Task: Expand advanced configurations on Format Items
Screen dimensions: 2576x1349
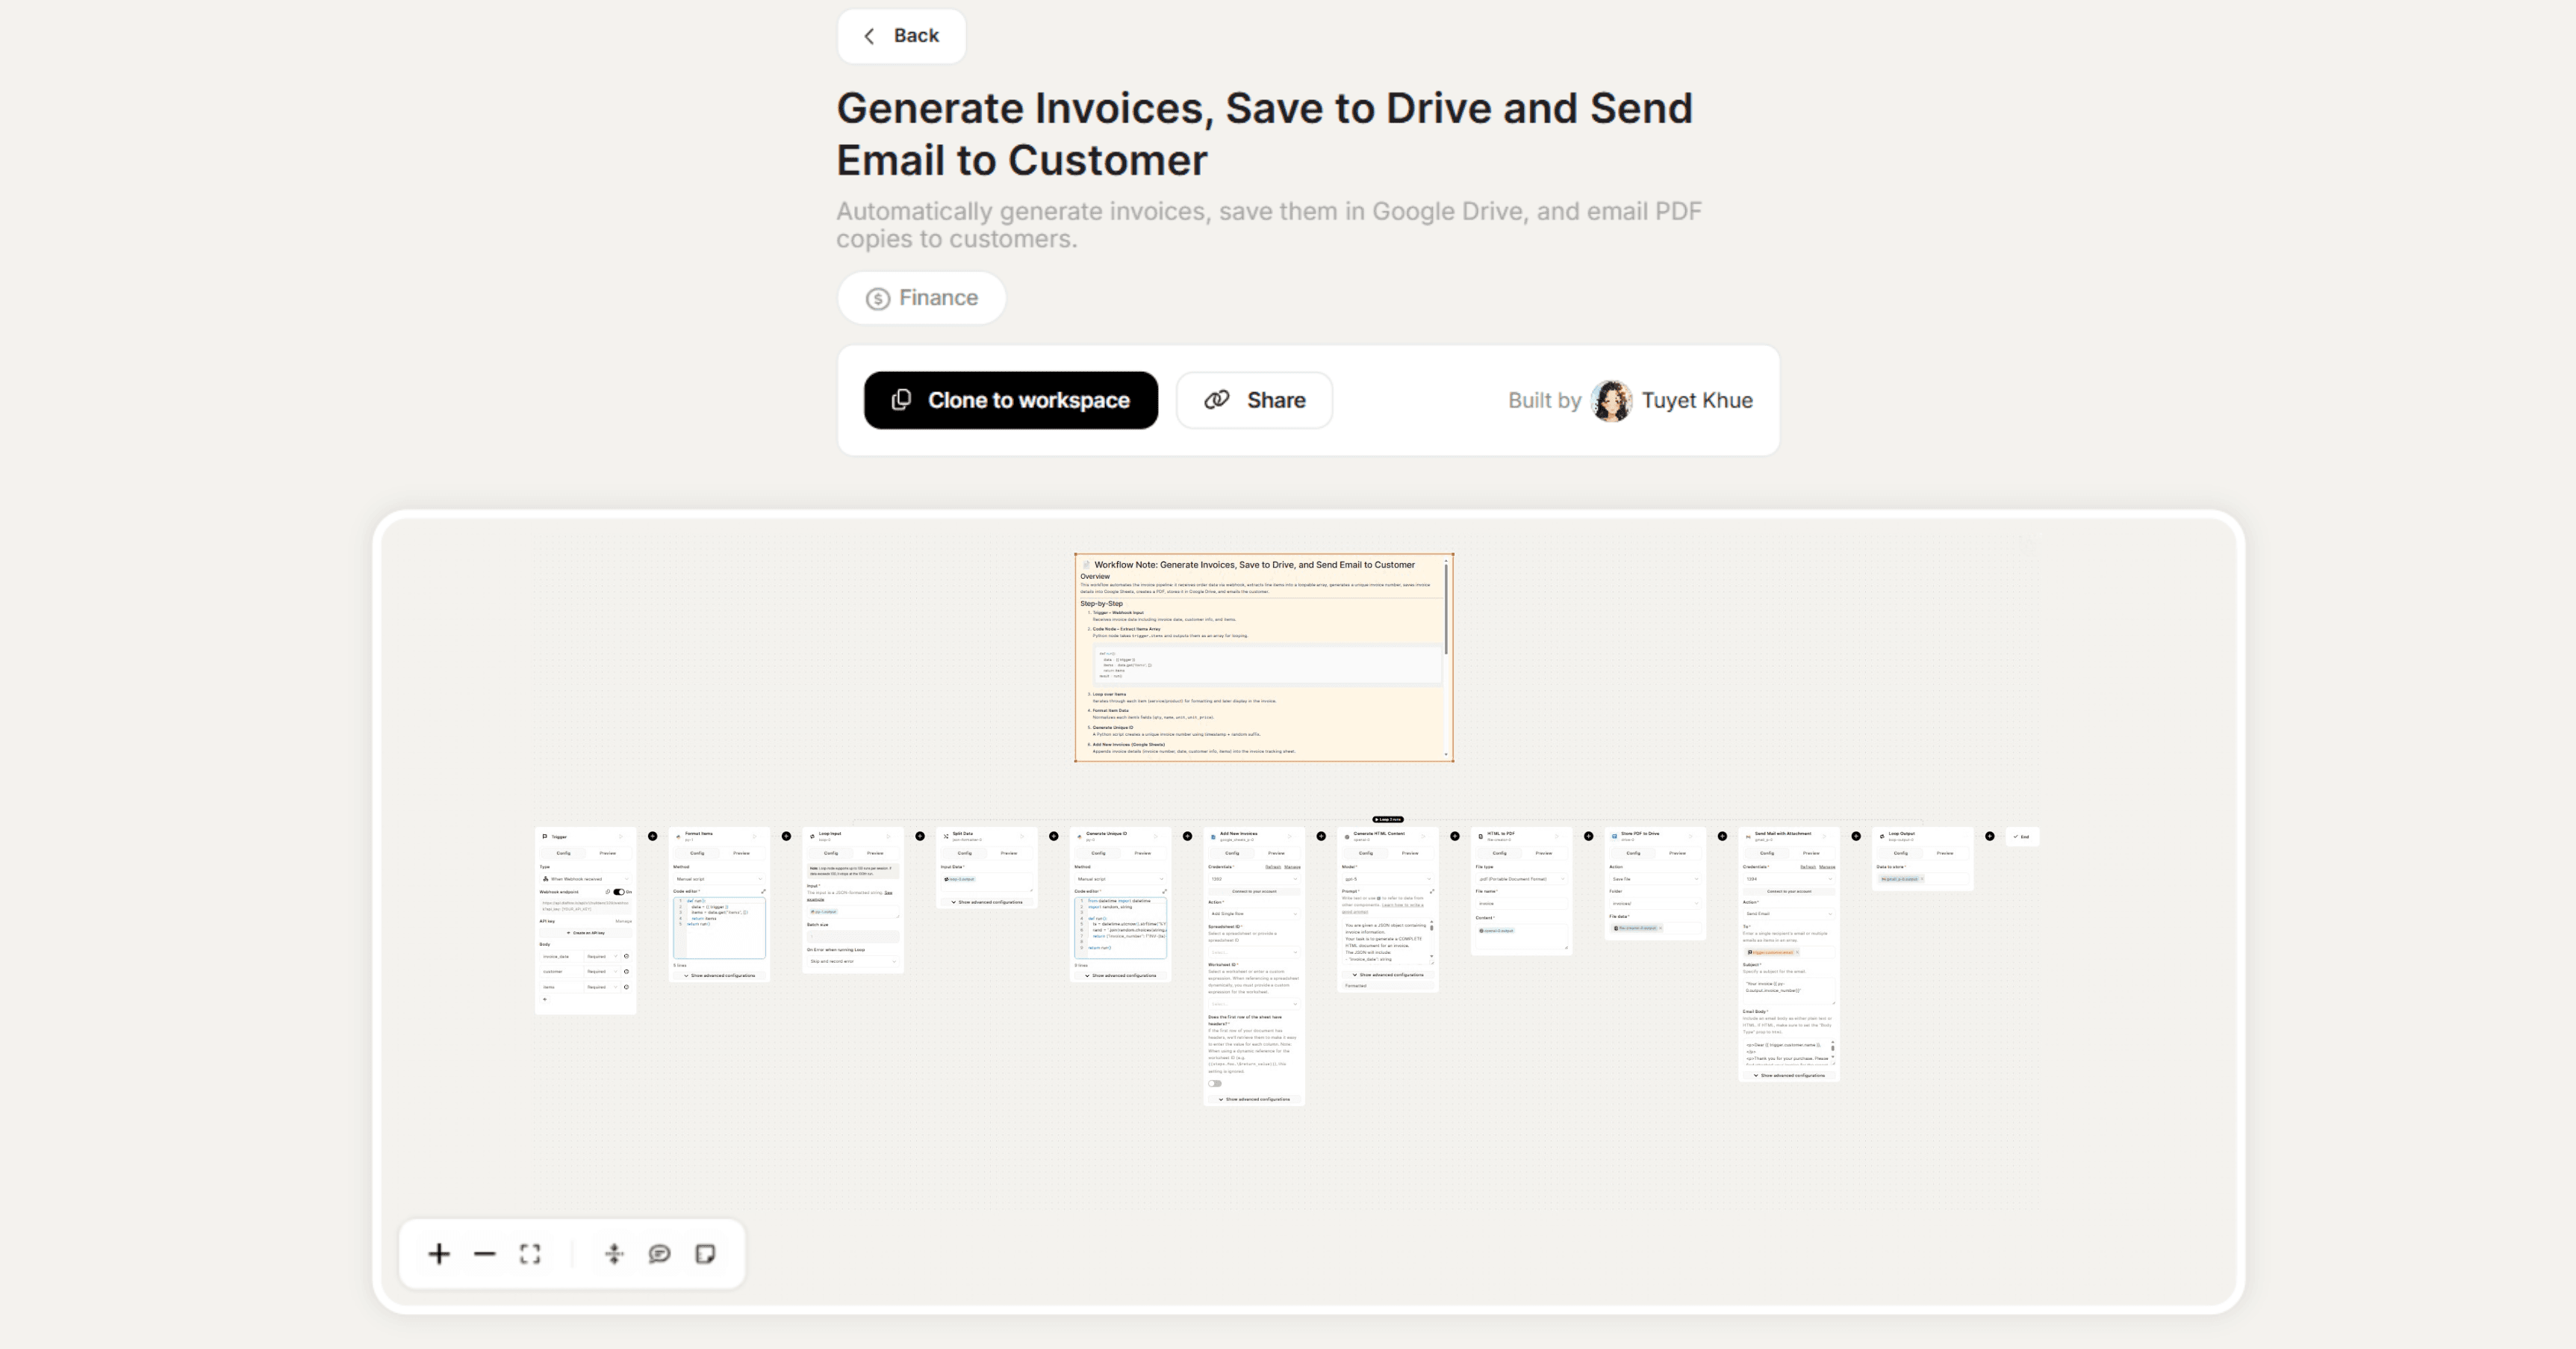Action: tap(723, 976)
